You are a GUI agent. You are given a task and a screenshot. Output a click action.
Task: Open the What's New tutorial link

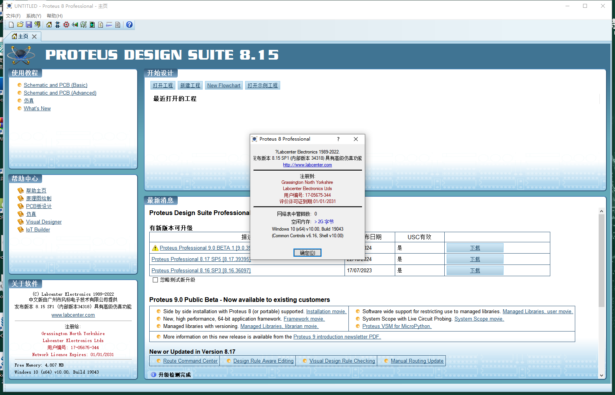[x=37, y=108]
